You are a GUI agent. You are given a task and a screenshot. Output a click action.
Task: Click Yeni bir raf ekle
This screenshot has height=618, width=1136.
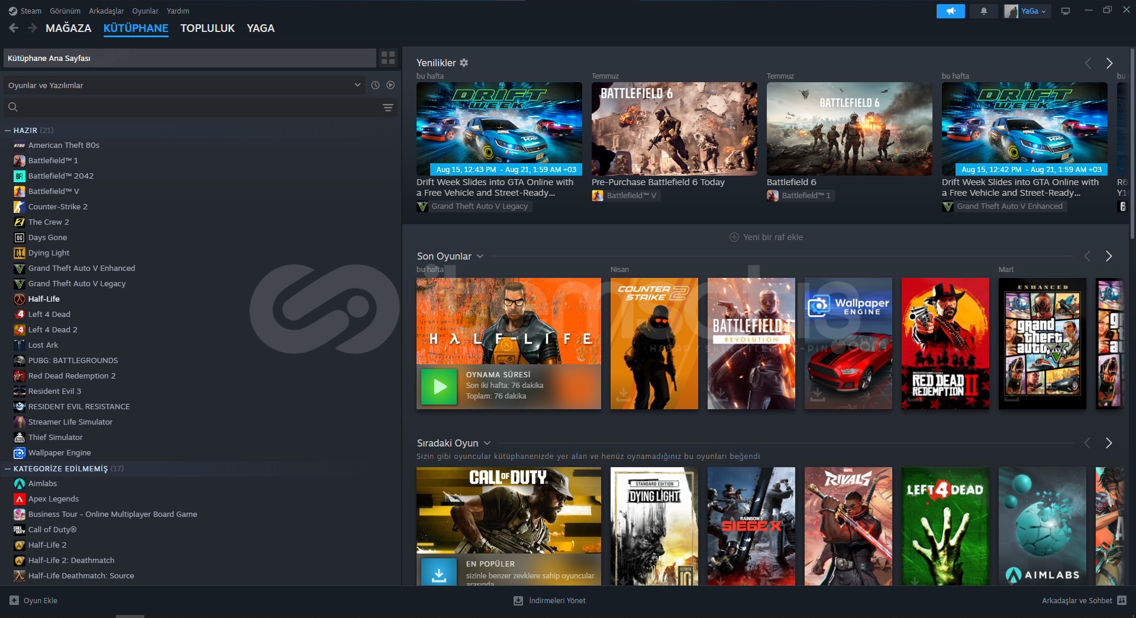tap(766, 237)
